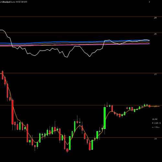Select the "21" price axis label
162x162 pixels.
coord(155,74)
